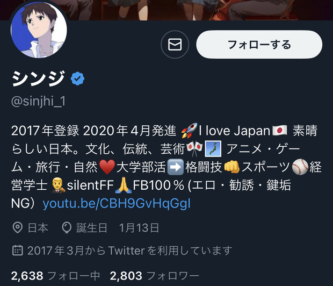The width and height of the screenshot is (333, 286).
Task: Click the calendar join-date icon
Action: click(17, 251)
